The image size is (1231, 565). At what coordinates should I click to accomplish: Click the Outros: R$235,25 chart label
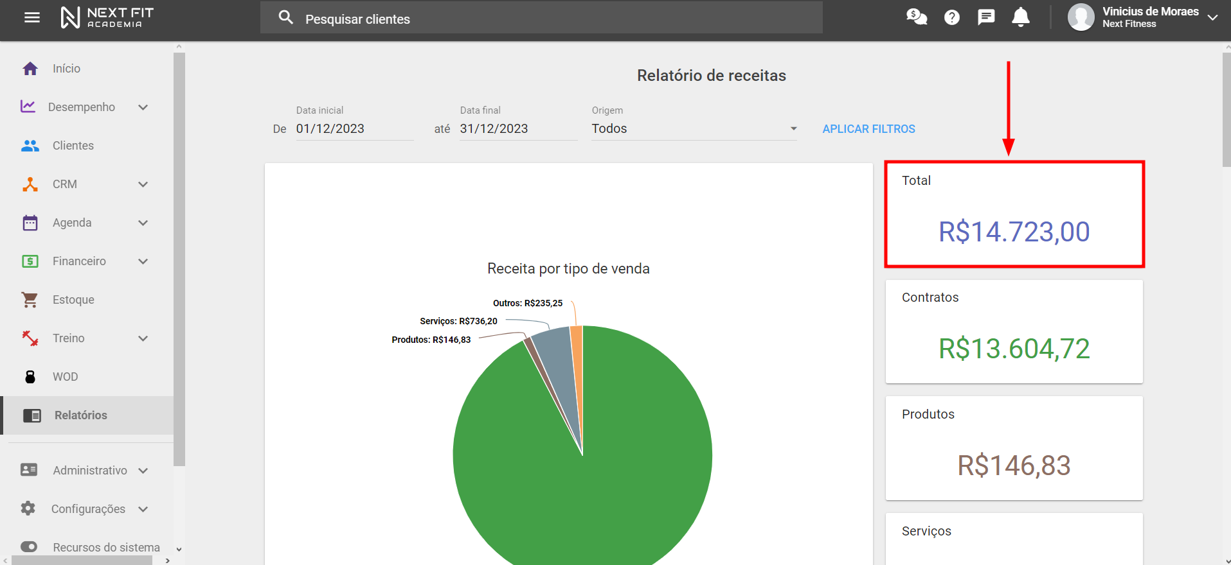528,303
